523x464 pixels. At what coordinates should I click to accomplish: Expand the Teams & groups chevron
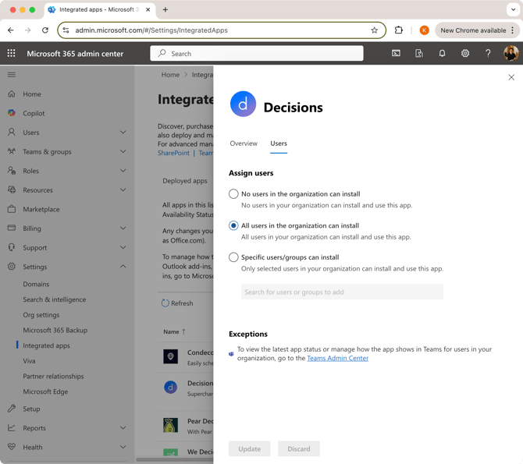point(123,151)
